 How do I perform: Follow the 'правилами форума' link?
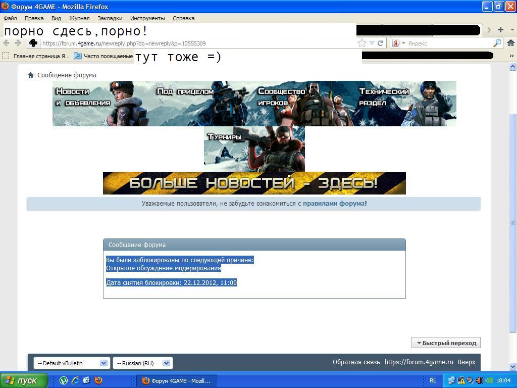pyautogui.click(x=334, y=204)
